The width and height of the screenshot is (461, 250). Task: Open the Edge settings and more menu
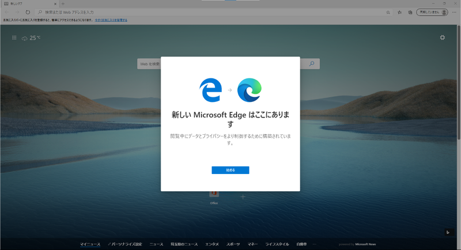click(x=454, y=12)
